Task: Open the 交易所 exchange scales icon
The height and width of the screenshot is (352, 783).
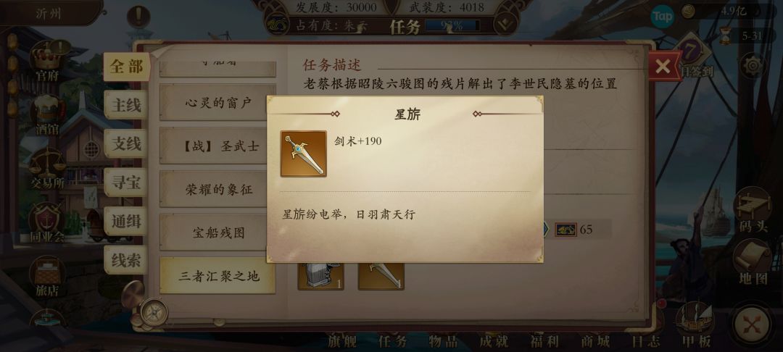Action: 47,169
